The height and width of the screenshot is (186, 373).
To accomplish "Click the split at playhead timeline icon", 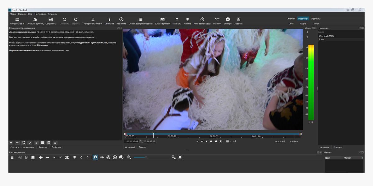I will pyautogui.click(x=67, y=157).
